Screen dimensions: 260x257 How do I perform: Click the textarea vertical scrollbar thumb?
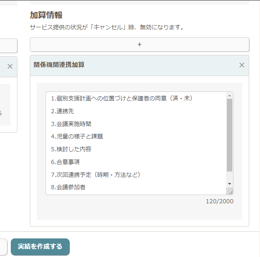(230, 134)
